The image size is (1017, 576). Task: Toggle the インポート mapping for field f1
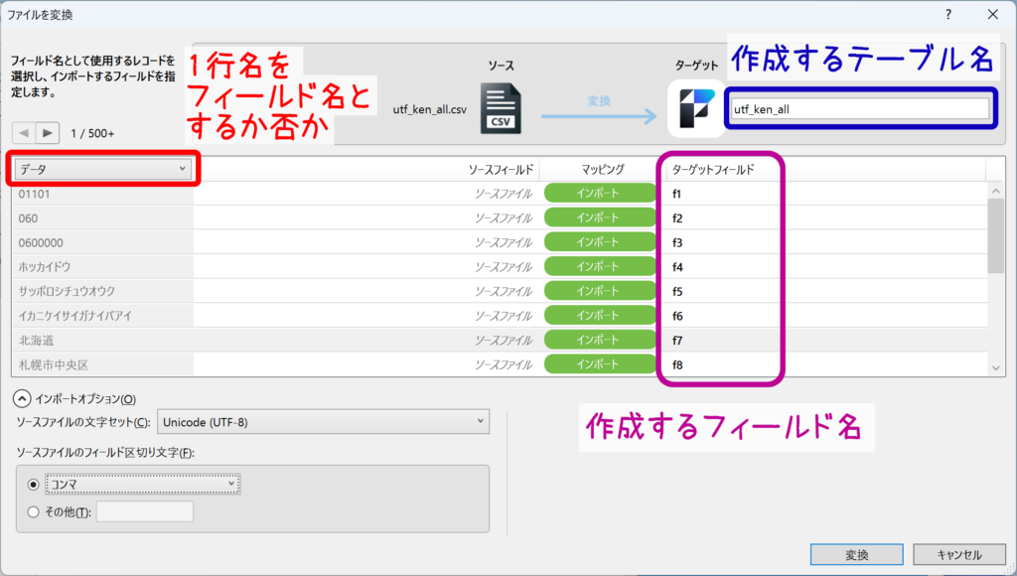[x=597, y=193]
